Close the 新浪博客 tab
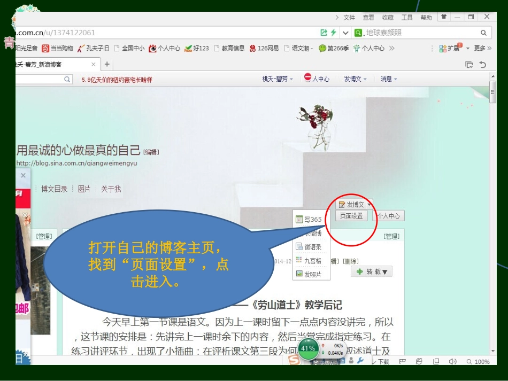Image resolution: width=508 pixels, height=381 pixels. tap(93, 65)
